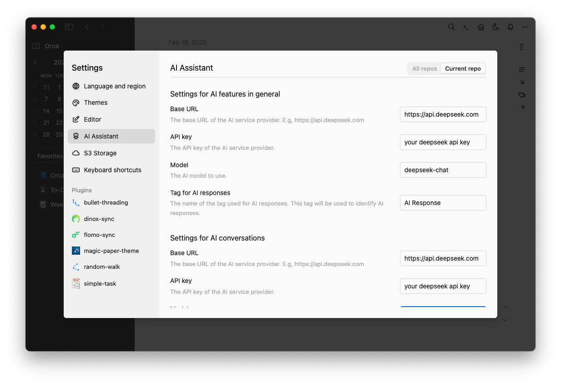Screen dimensions: 561x385
Task: Open the Orca item in the Favorites list
Action: click(x=51, y=175)
